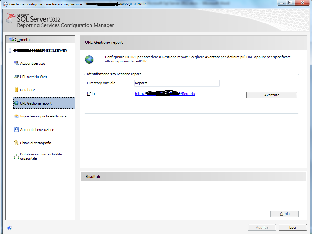
Task: Click the server instance icon beside MSSQLSERVER
Action: click(x=10, y=51)
